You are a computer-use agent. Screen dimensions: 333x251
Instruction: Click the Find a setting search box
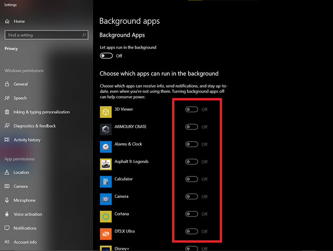[46, 35]
